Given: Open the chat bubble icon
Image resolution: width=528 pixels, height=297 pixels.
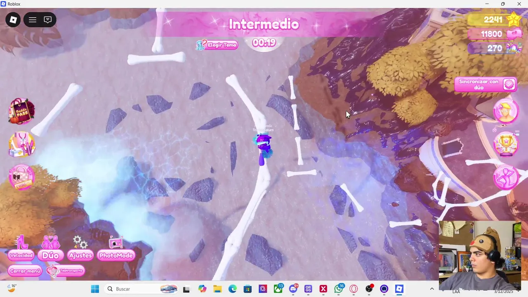Looking at the screenshot, I should click(x=48, y=19).
